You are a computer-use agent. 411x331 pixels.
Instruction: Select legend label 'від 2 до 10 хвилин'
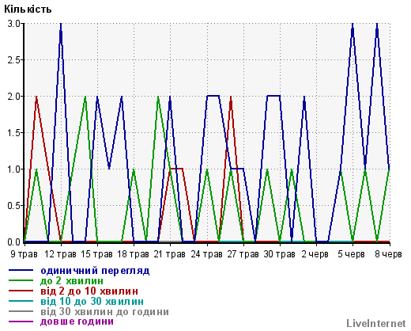89,291
